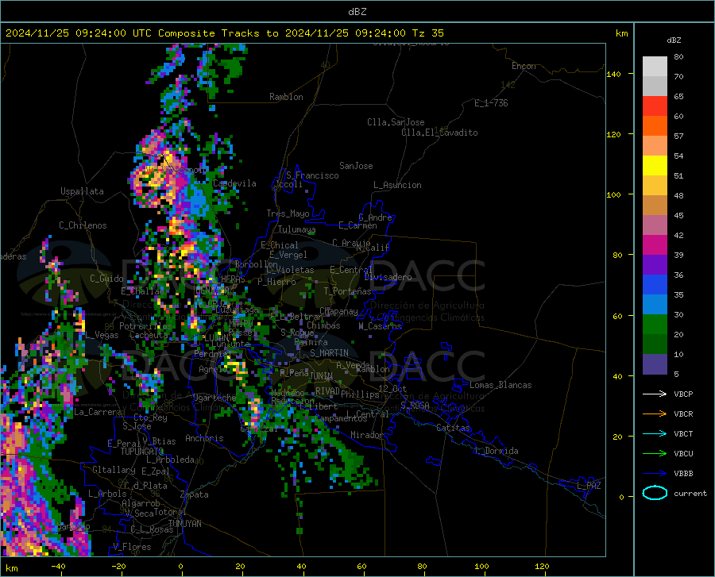
Task: Select the darker gray 70-65 dBZ swatch
Action: (x=655, y=87)
